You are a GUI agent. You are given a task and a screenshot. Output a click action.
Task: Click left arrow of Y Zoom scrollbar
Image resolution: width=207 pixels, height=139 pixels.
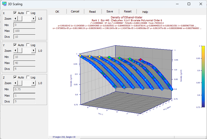click(x=16, y=51)
